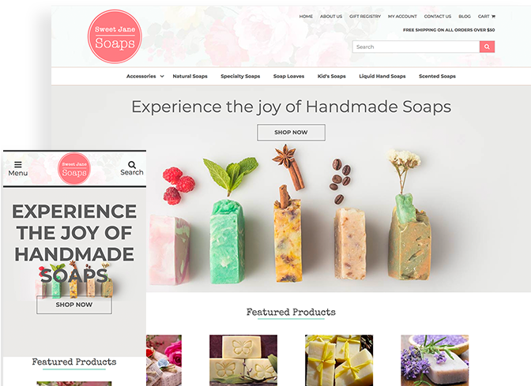The height and width of the screenshot is (386, 531).
Task: Click the desktop Shop Now button
Action: 292,133
